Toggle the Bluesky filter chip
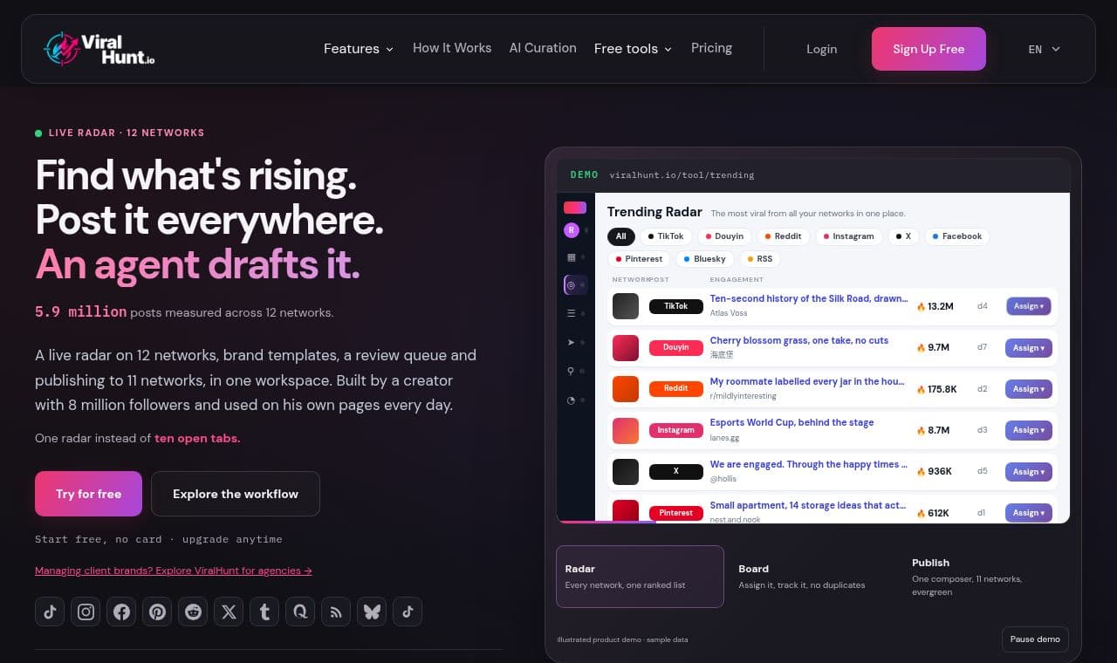This screenshot has width=1117, height=663. 704,259
